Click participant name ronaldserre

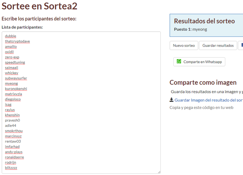click(15, 157)
